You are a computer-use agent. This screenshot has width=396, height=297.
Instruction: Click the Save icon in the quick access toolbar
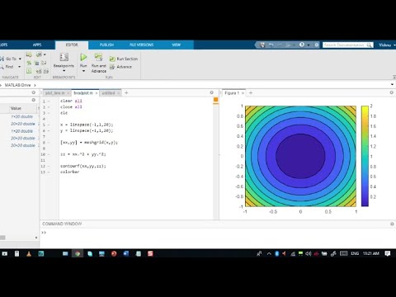coord(262,45)
